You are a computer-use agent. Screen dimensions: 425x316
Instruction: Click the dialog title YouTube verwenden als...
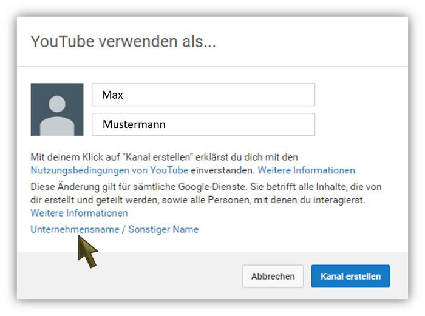123,42
